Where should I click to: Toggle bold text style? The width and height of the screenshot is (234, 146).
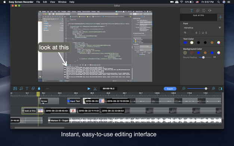[x=196, y=33]
